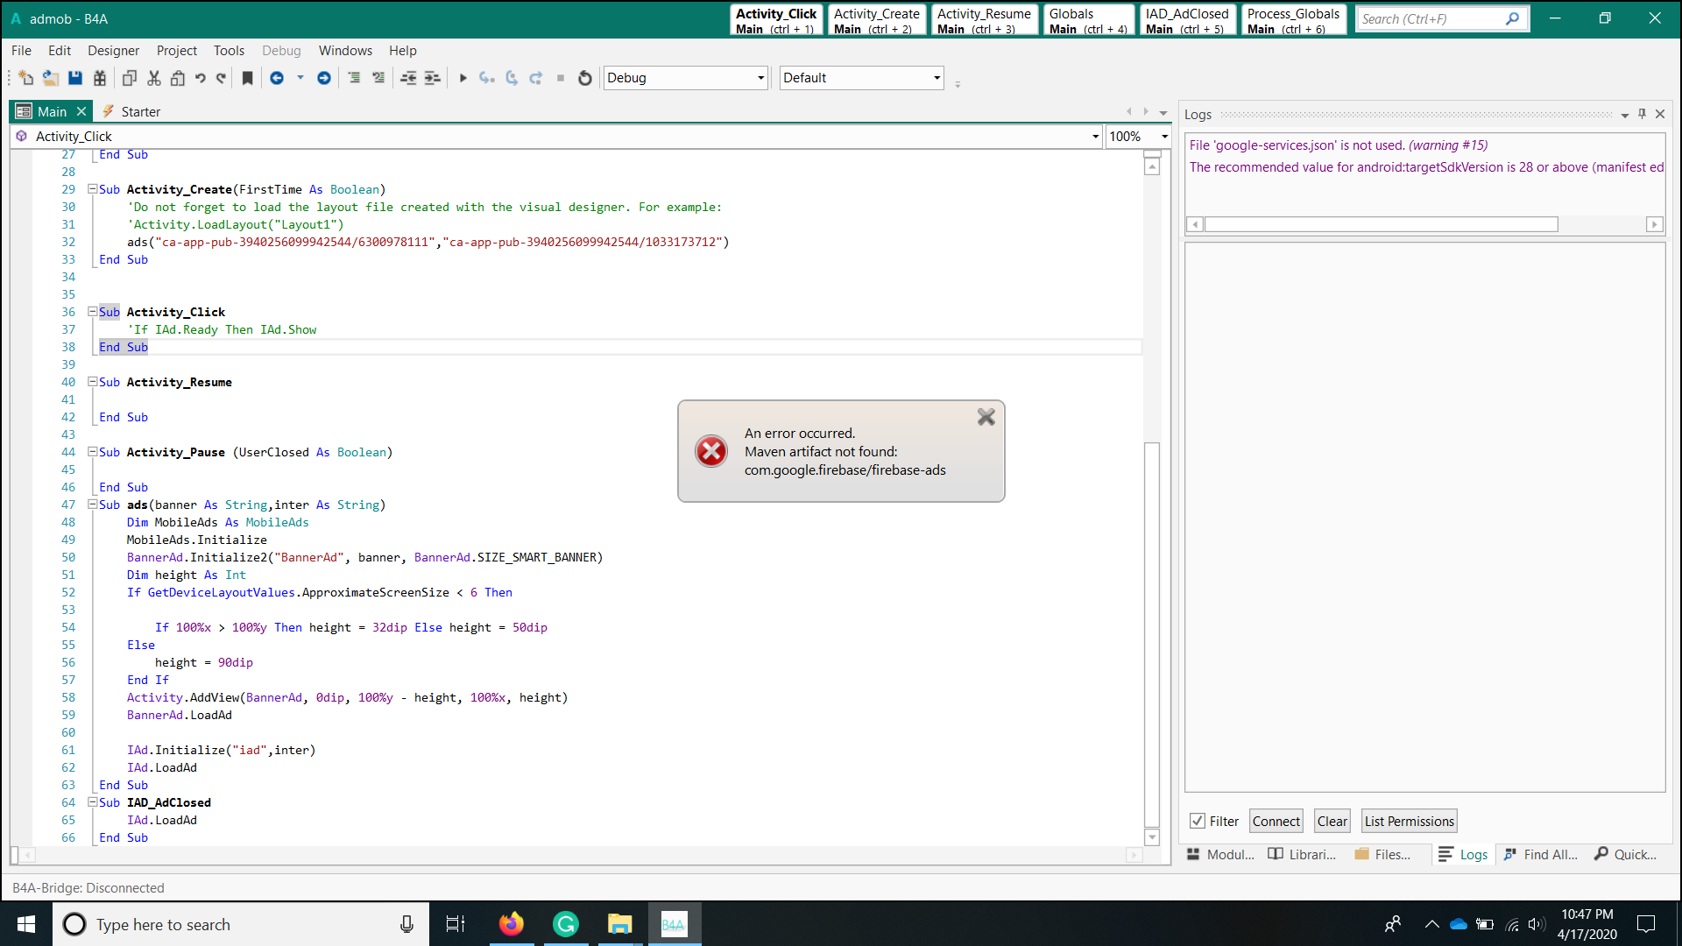1682x946 pixels.
Task: Click the Restart circular arrow icon
Action: 585,78
